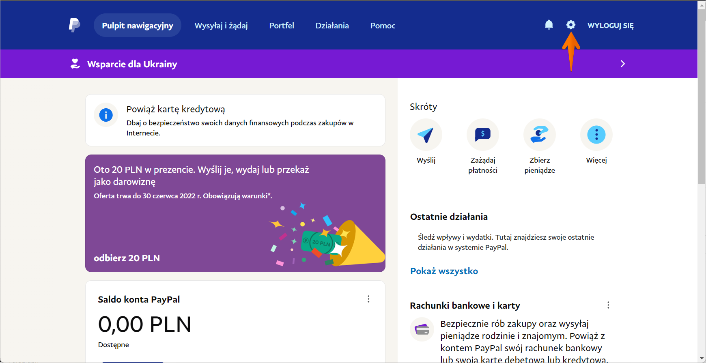Open the Pomoc menu item

pyautogui.click(x=383, y=25)
